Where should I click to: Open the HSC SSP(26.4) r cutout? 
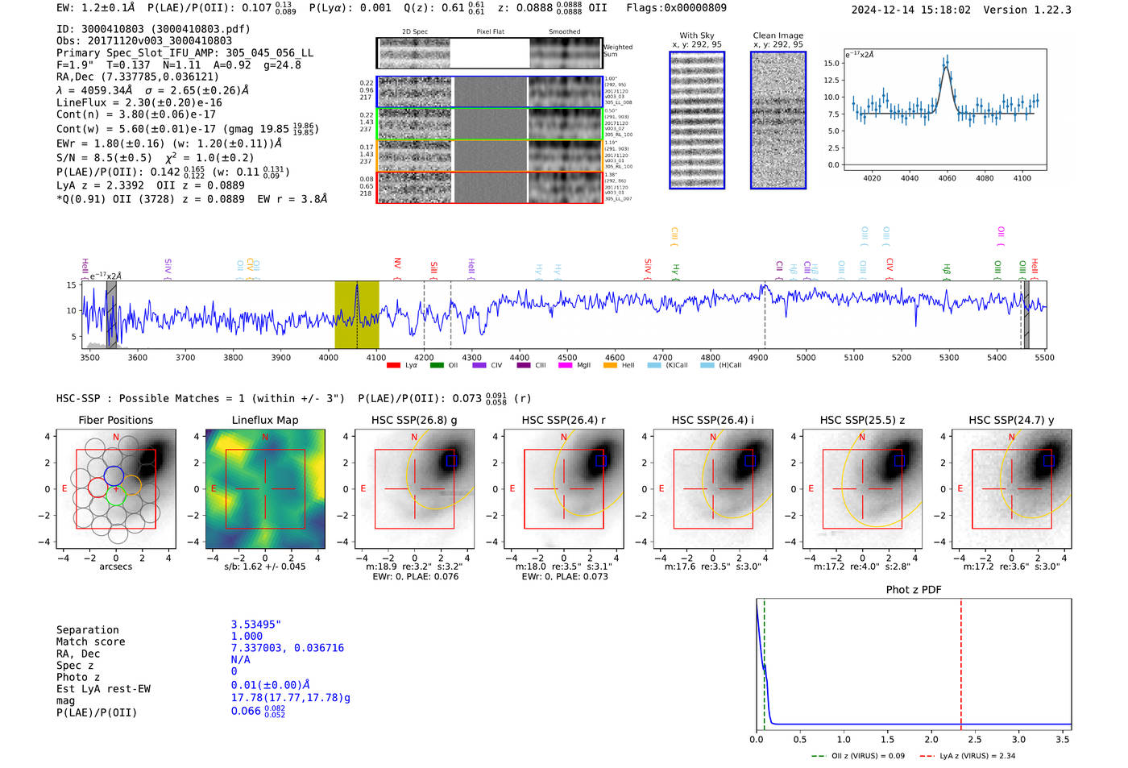point(564,489)
